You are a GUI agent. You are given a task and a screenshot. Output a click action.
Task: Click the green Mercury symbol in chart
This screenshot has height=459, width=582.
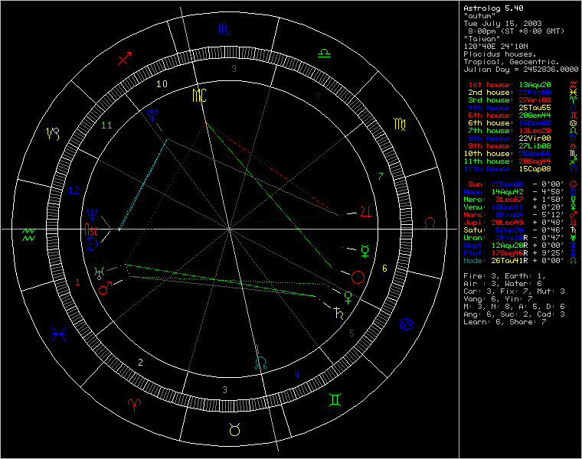click(365, 251)
